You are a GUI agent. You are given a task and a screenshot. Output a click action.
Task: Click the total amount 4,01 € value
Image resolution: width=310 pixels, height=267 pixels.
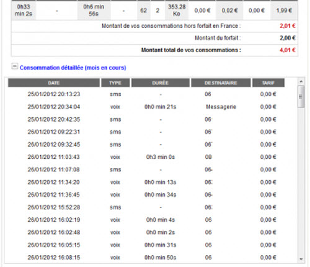[x=288, y=50]
